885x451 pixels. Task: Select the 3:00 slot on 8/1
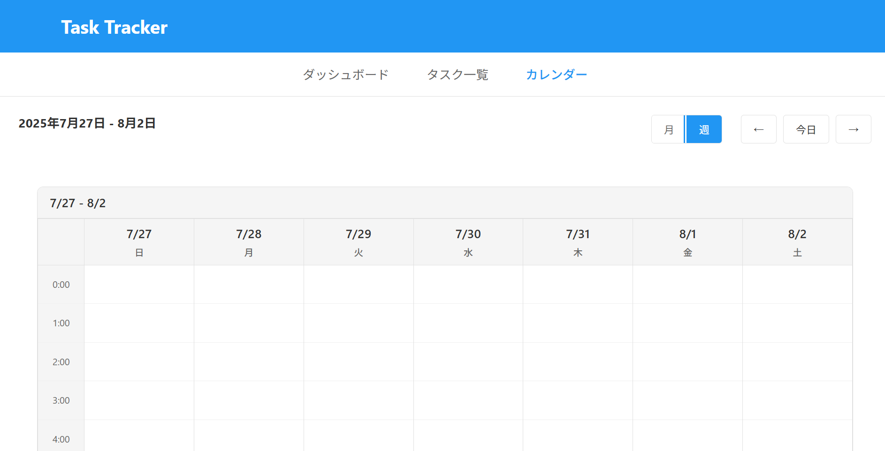pyautogui.click(x=687, y=400)
